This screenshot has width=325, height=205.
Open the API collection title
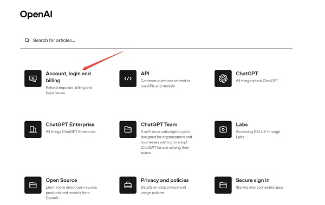click(x=145, y=74)
